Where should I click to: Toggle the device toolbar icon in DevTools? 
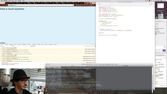pos(3,44)
